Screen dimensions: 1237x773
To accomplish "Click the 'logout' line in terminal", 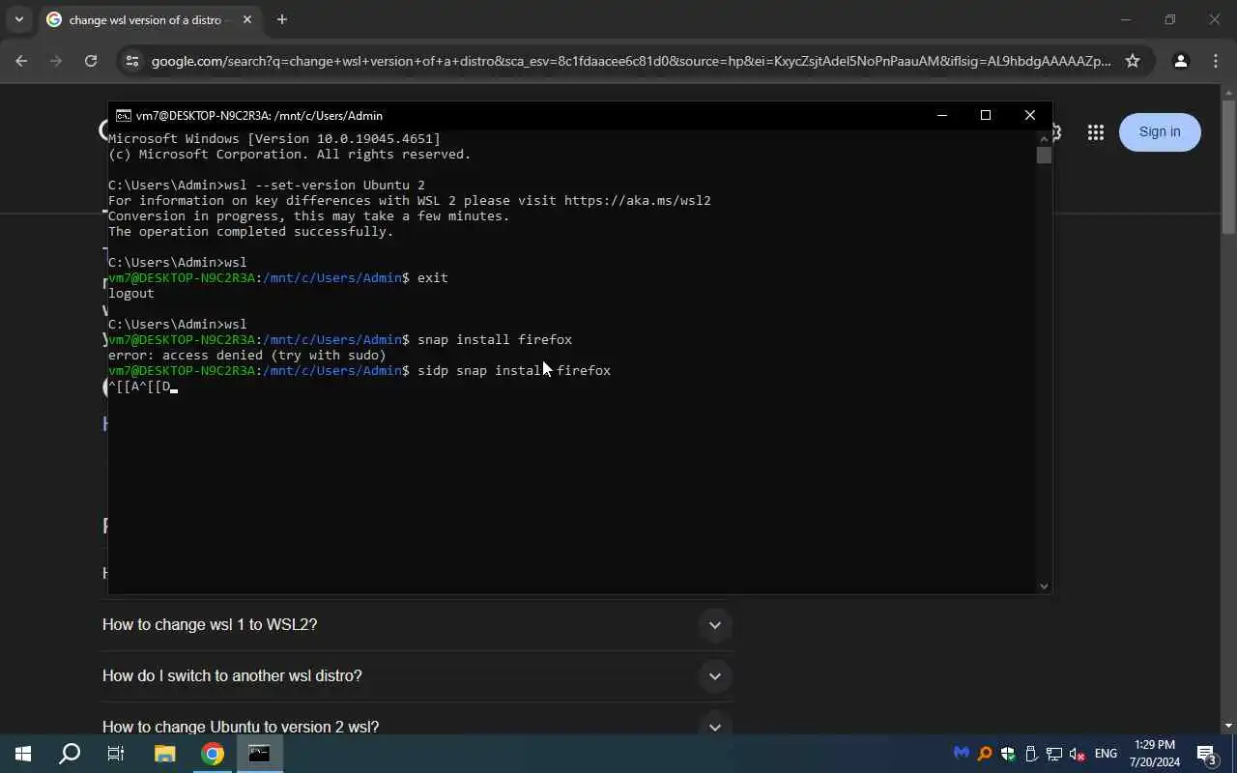I will coord(131,294).
